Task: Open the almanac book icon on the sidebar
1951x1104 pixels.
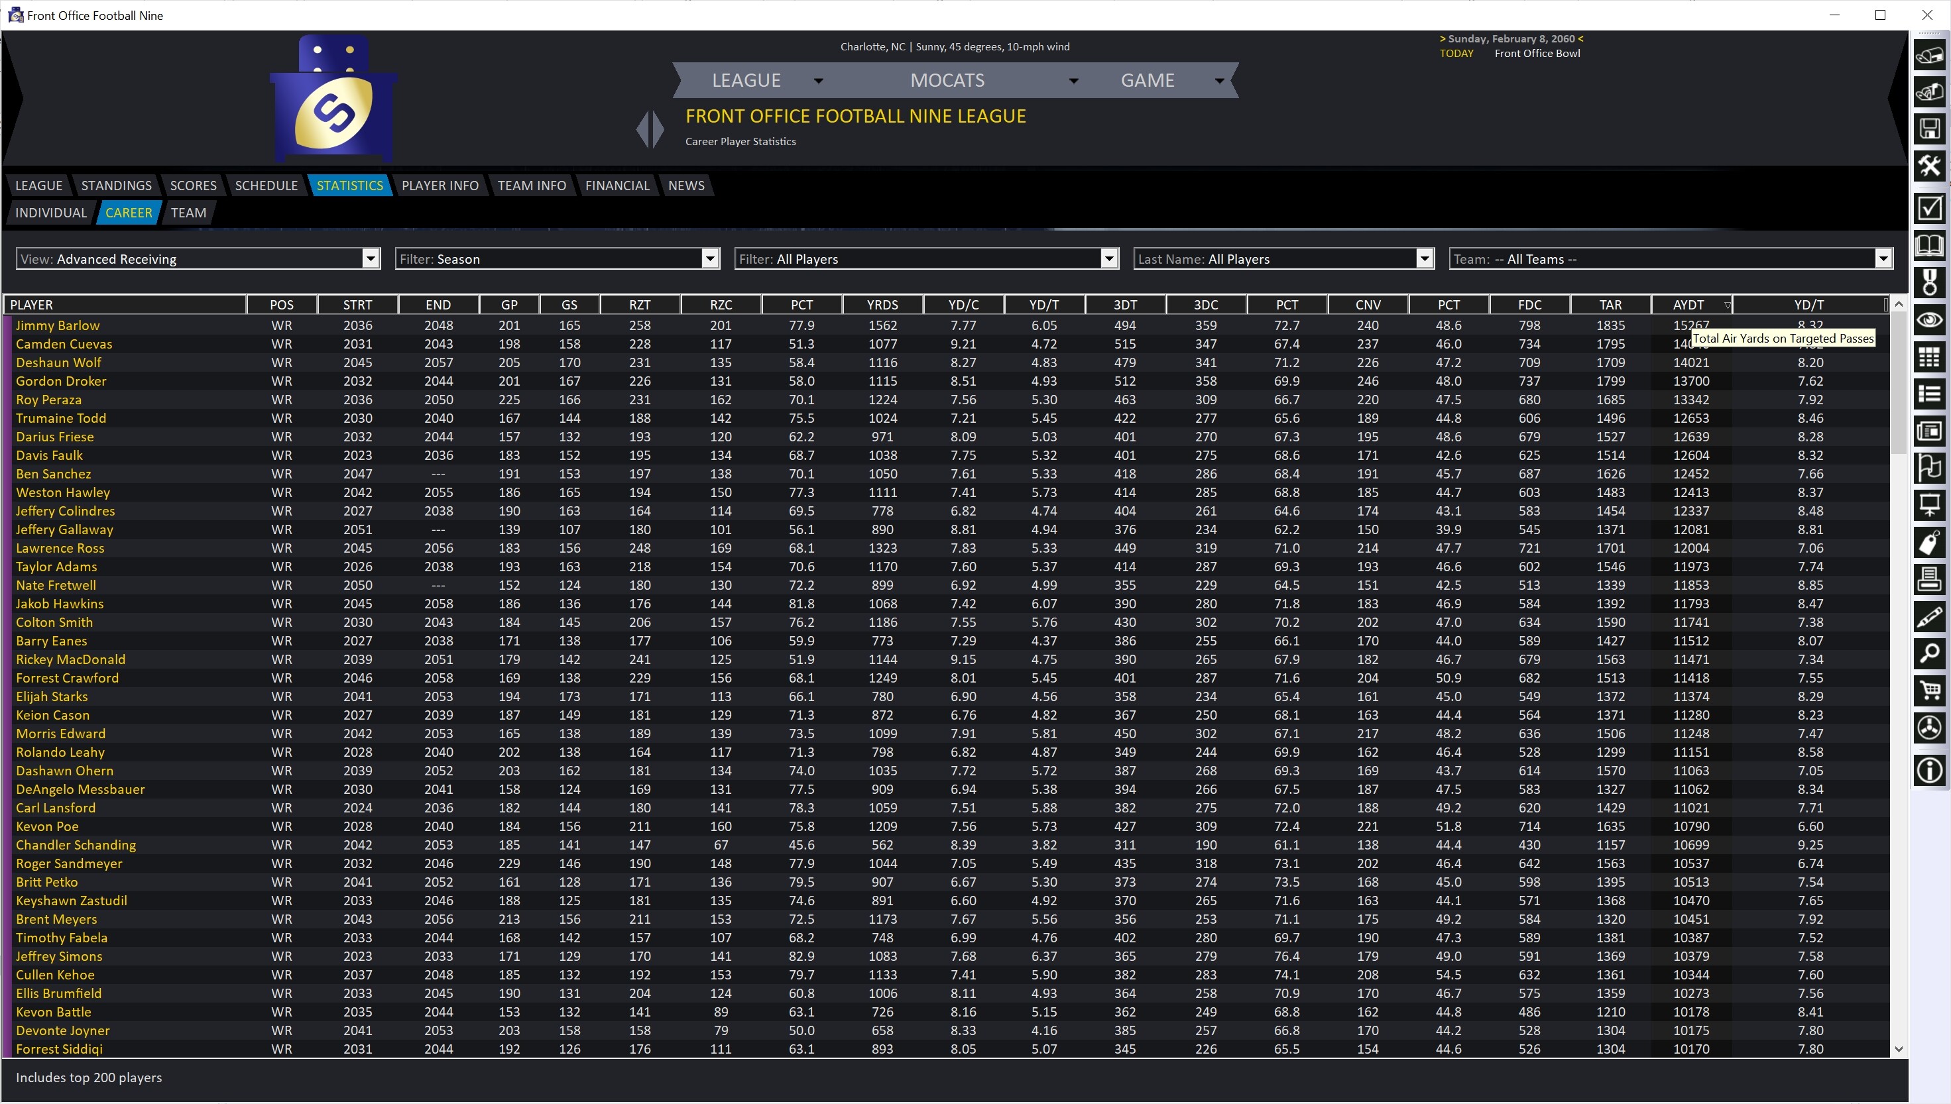Action: pos(1930,245)
